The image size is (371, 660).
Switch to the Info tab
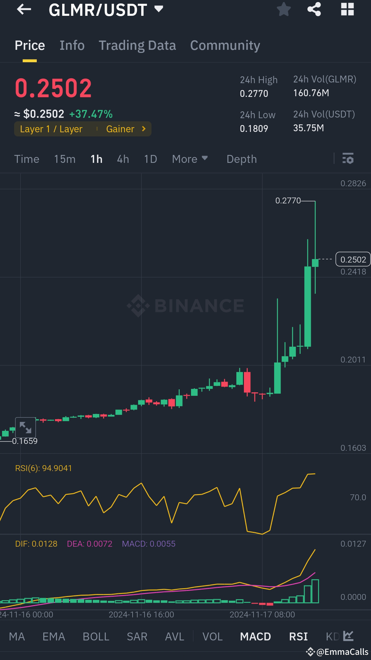tap(72, 45)
